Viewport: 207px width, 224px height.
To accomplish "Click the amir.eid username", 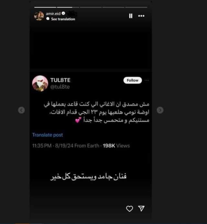I will coord(53,14).
